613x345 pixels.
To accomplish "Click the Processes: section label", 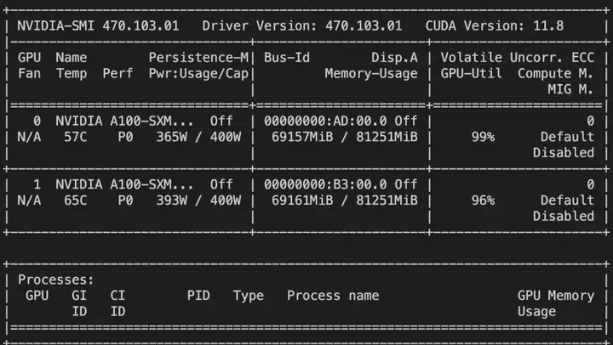I will coord(56,280).
